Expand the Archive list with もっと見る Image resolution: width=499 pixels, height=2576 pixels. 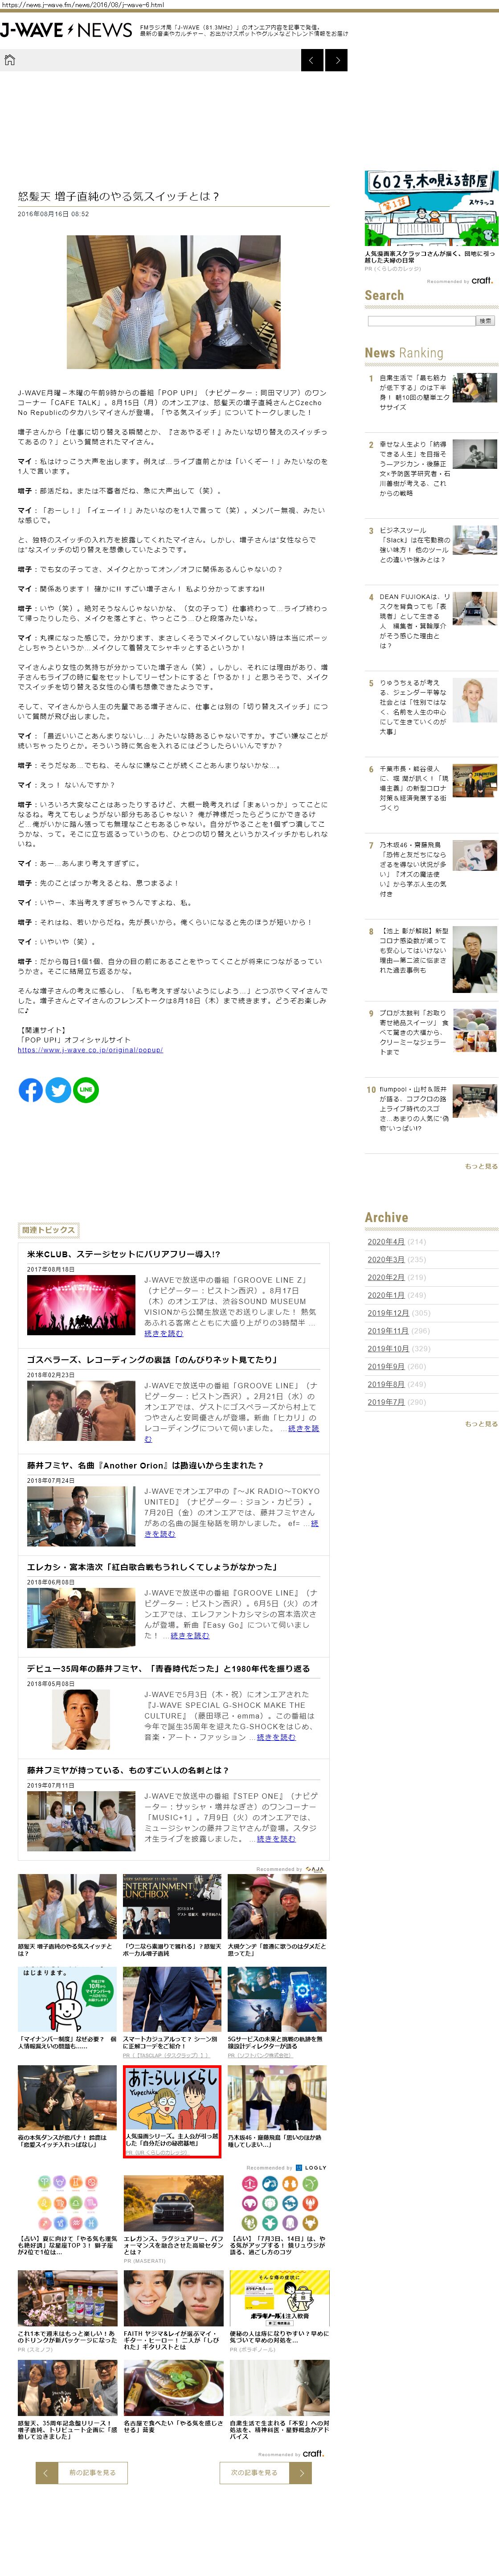pyautogui.click(x=480, y=1424)
